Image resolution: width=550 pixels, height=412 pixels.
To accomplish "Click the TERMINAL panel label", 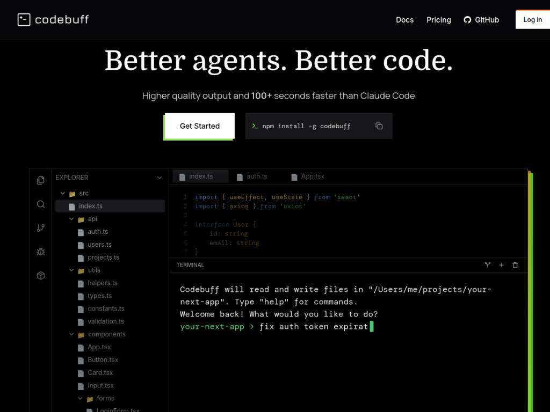I will pyautogui.click(x=190, y=265).
